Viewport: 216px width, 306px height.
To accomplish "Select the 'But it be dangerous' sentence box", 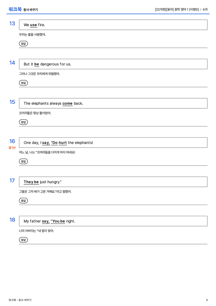I will [x=113, y=64].
